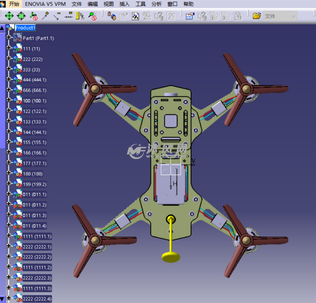Viewport: 316px width, 303px height.
Task: Select the 2222 (2222.3) tree item
Action: (37, 278)
